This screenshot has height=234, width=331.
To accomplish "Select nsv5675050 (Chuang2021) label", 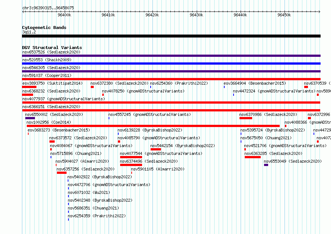I will click(266, 138).
